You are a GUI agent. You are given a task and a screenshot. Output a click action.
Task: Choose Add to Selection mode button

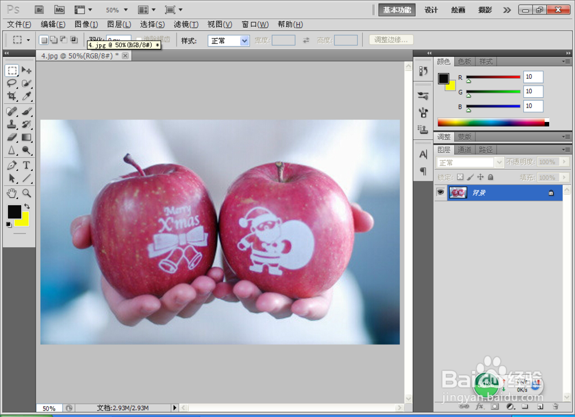pos(54,40)
